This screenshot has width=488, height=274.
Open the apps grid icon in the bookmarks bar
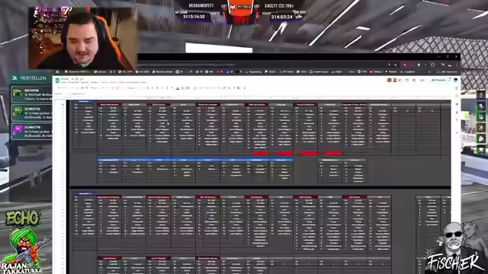click(x=57, y=72)
